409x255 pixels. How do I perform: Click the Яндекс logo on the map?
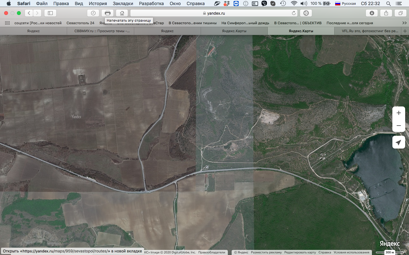pos(390,244)
